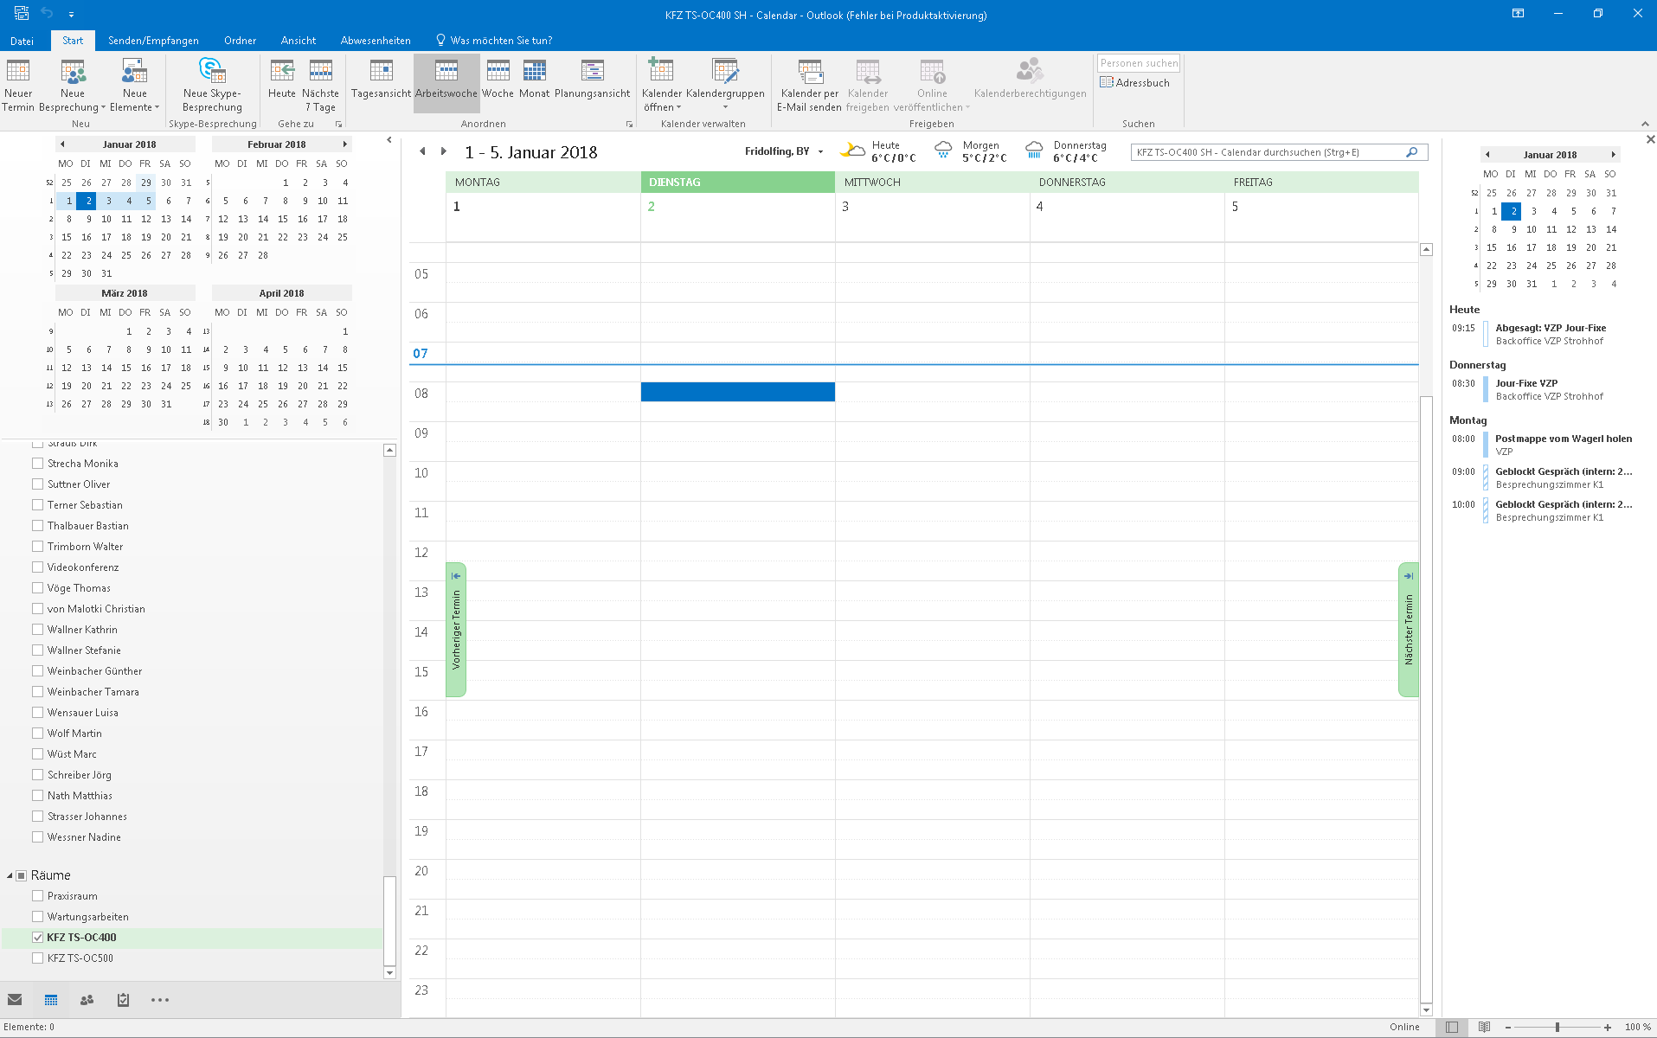Uncheck the KFZ TS-OC400 room calendar
The height and width of the screenshot is (1038, 1657).
point(38,938)
